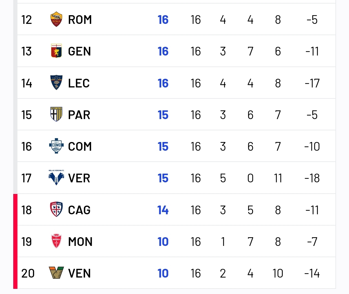Click Monza's 10 points value
This screenshot has height=294, width=349.
[x=163, y=242]
